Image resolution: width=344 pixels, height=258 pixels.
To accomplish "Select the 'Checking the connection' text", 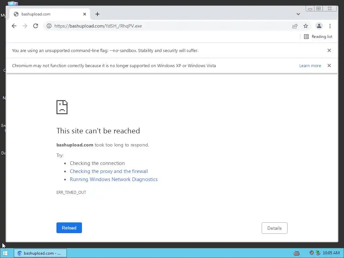I will click(97, 163).
